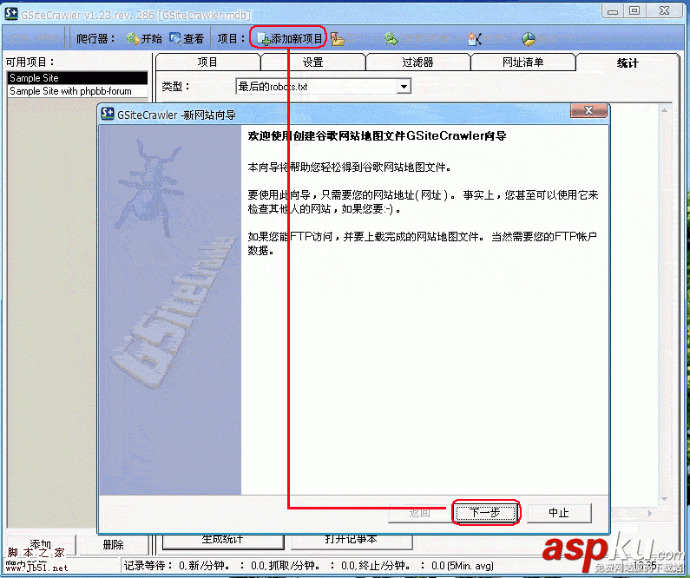Screen dimensions: 690x578
Task: Switch to the 设置 tab
Action: (x=312, y=62)
